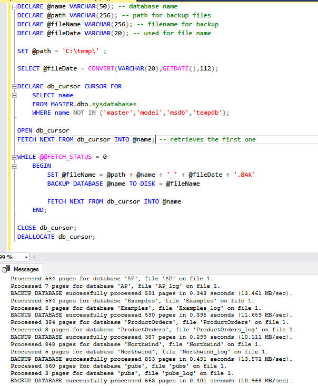Click the 'C:\temp\' path string
The height and width of the screenshot is (386, 318).
[81, 51]
